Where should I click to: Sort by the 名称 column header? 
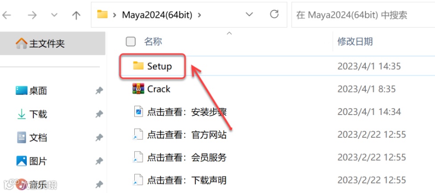click(x=153, y=42)
